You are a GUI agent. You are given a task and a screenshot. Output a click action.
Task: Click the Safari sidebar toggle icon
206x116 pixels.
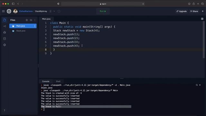tap(13, 4)
